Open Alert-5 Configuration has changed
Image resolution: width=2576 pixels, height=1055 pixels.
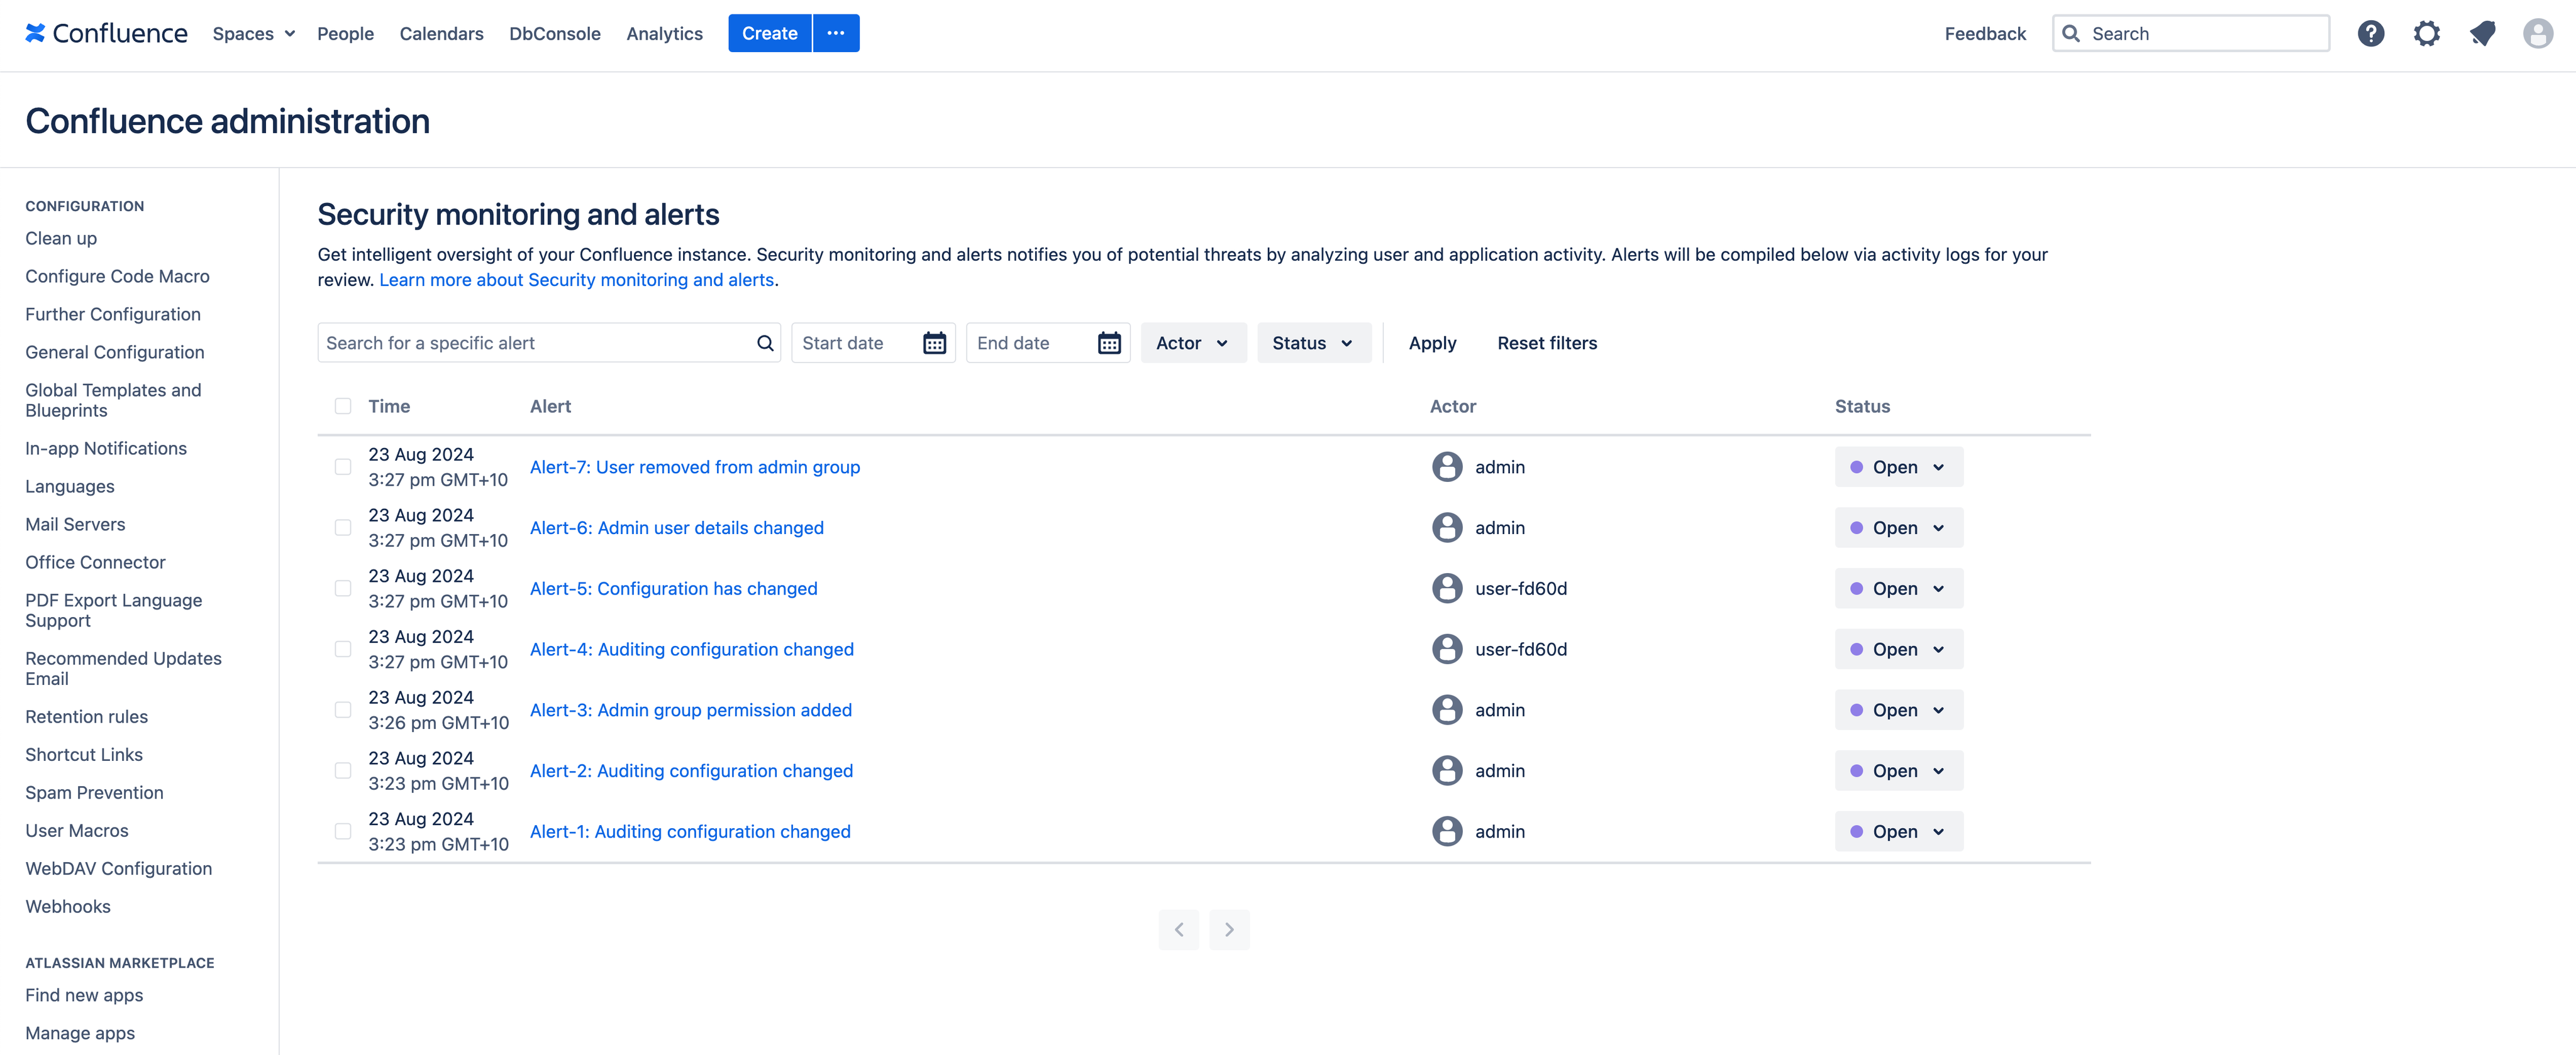[x=674, y=588]
